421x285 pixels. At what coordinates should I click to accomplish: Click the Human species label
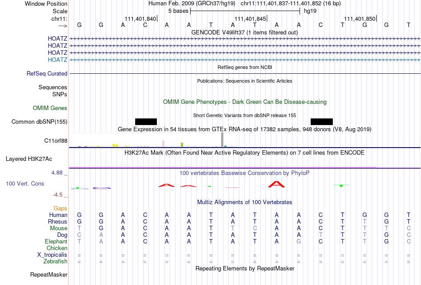[x=58, y=215]
